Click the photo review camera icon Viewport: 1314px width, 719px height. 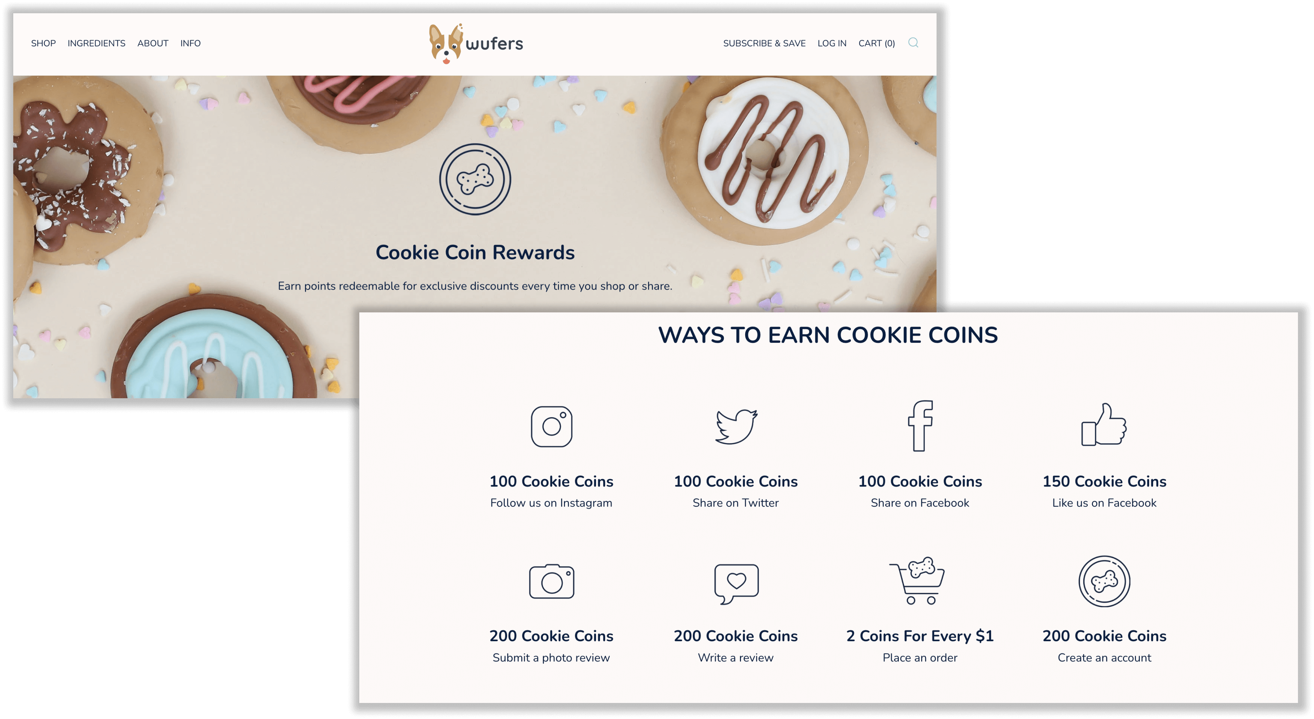click(x=550, y=584)
